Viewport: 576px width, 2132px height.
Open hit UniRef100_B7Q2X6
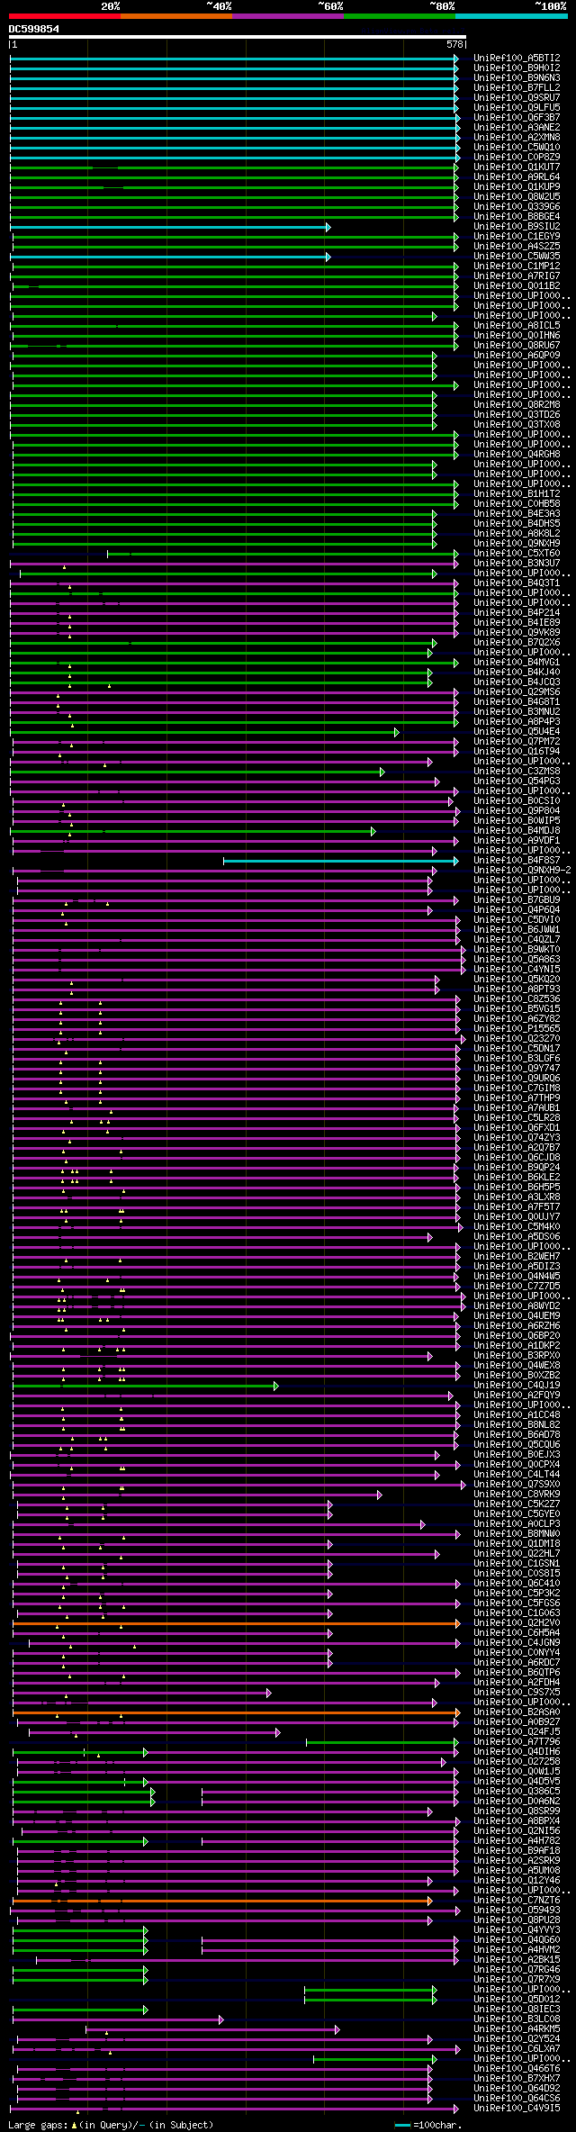(x=517, y=642)
